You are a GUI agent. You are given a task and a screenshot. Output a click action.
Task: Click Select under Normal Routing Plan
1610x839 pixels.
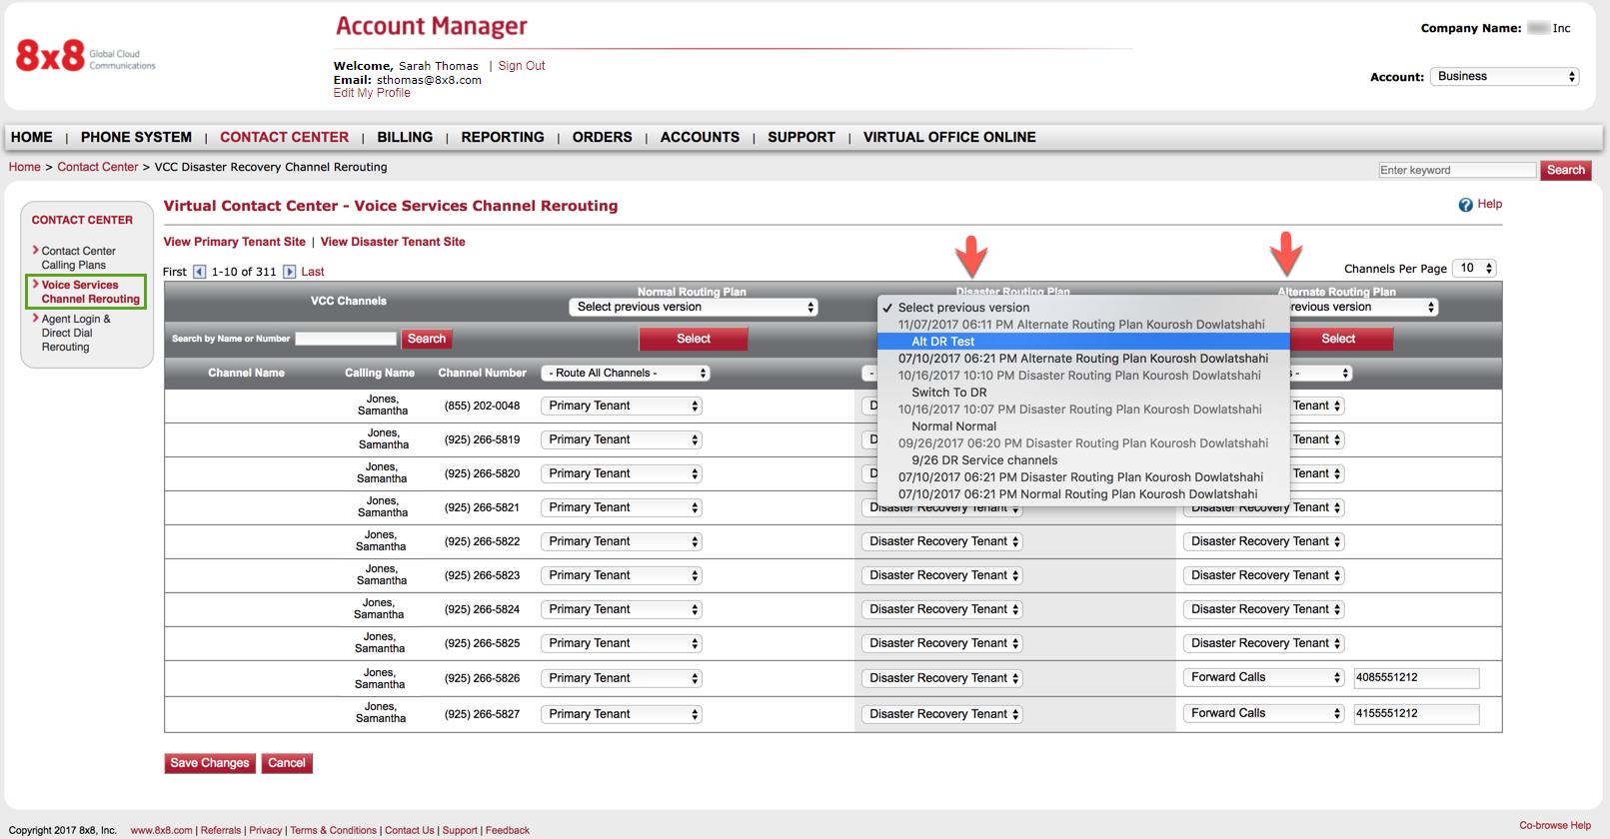point(694,339)
